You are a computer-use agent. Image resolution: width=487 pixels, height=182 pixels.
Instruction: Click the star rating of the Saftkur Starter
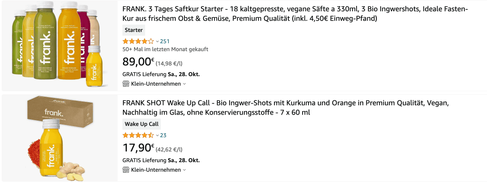click(138, 41)
